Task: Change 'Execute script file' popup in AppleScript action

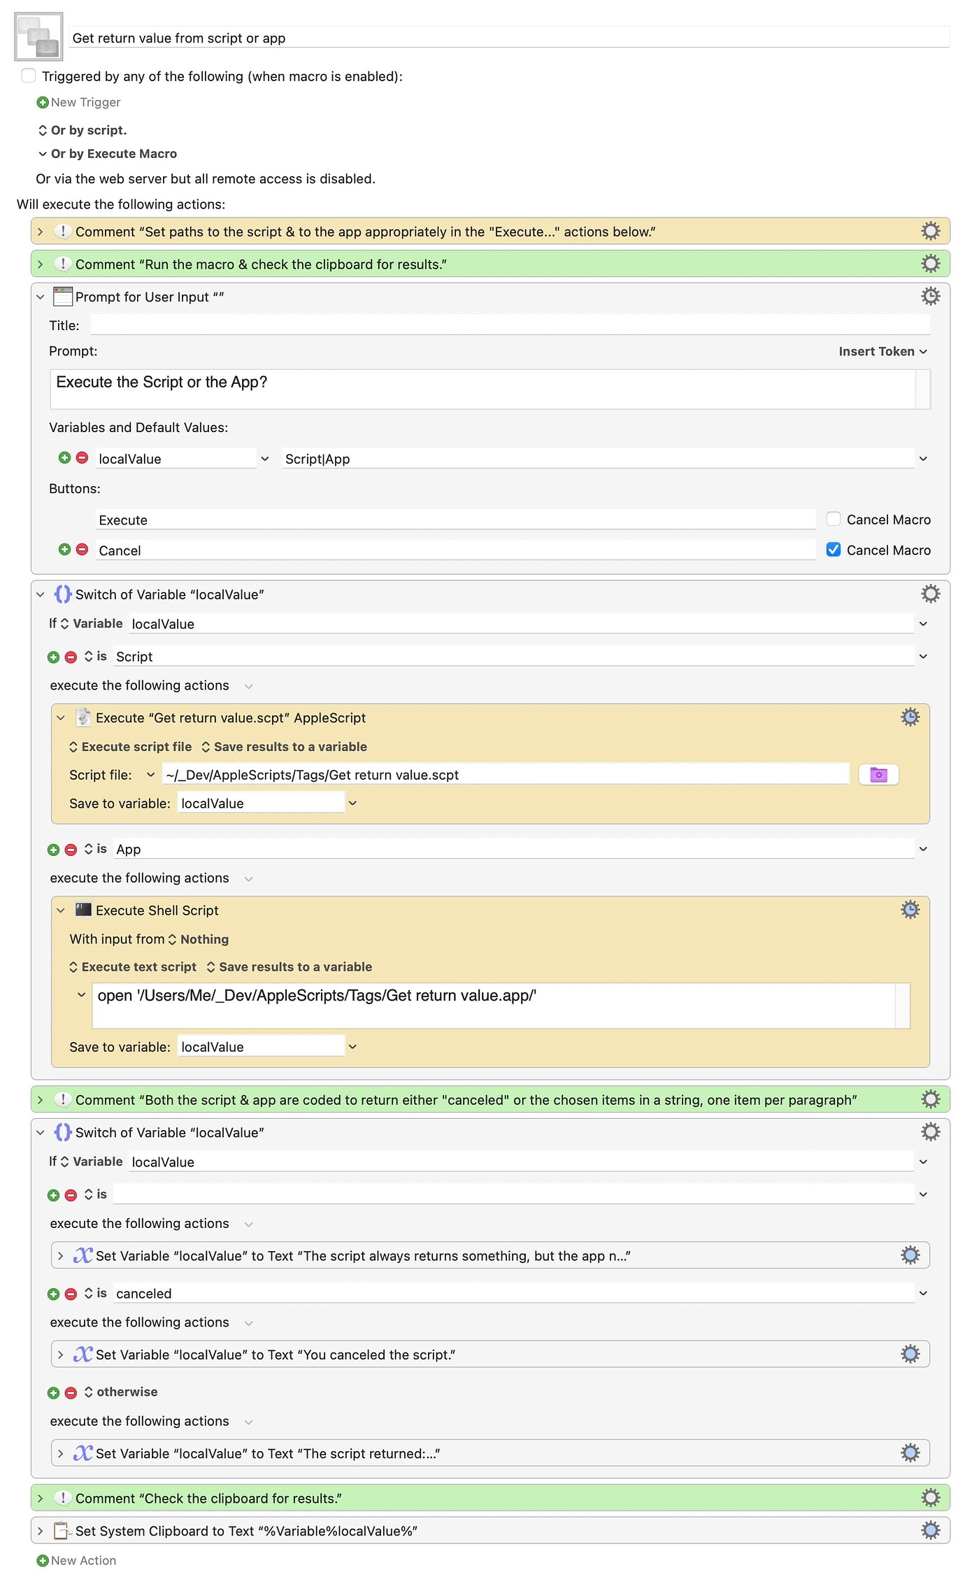Action: (x=130, y=747)
